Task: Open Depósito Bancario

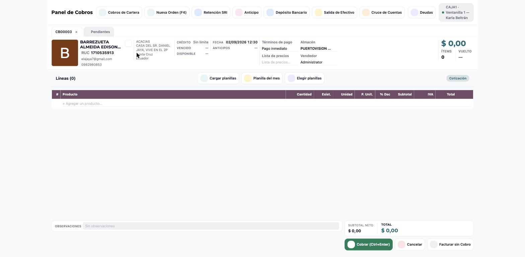Action: pyautogui.click(x=287, y=13)
